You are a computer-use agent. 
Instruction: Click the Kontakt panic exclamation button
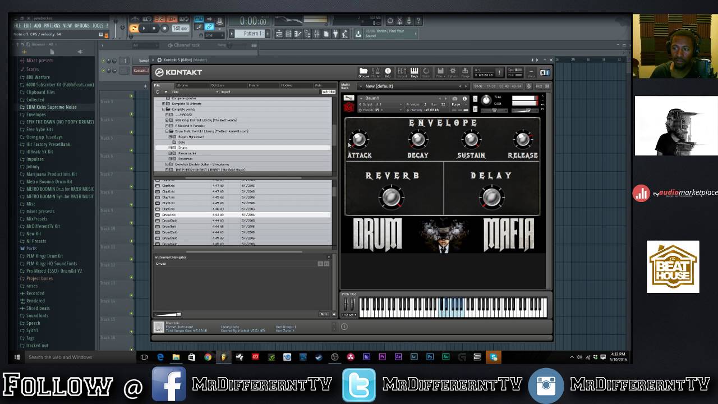(499, 72)
